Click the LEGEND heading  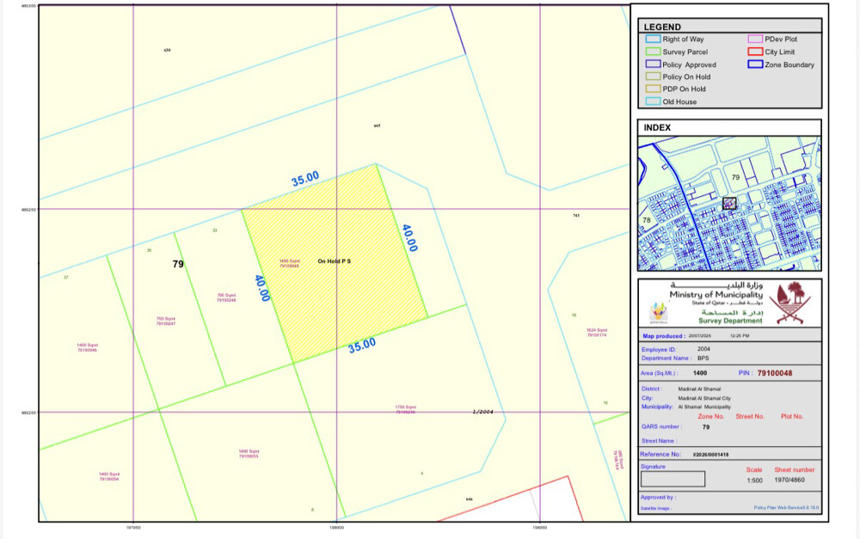click(662, 27)
